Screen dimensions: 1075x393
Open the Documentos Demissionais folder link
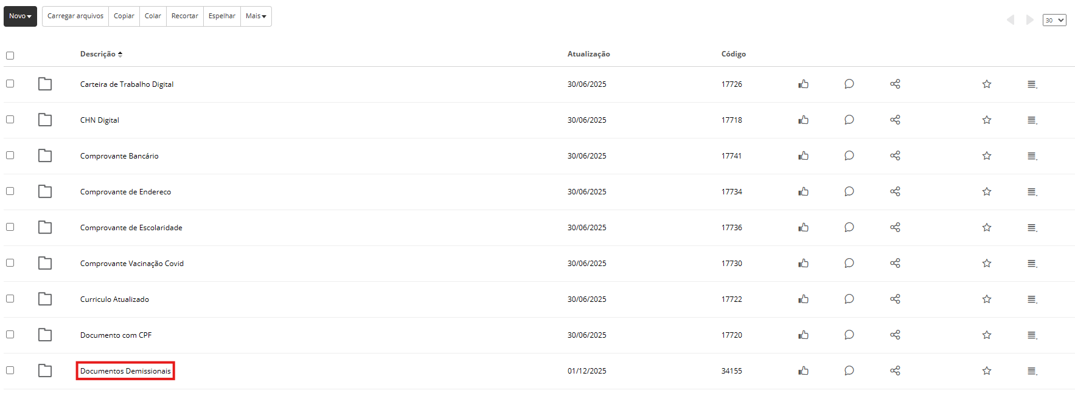pos(125,371)
